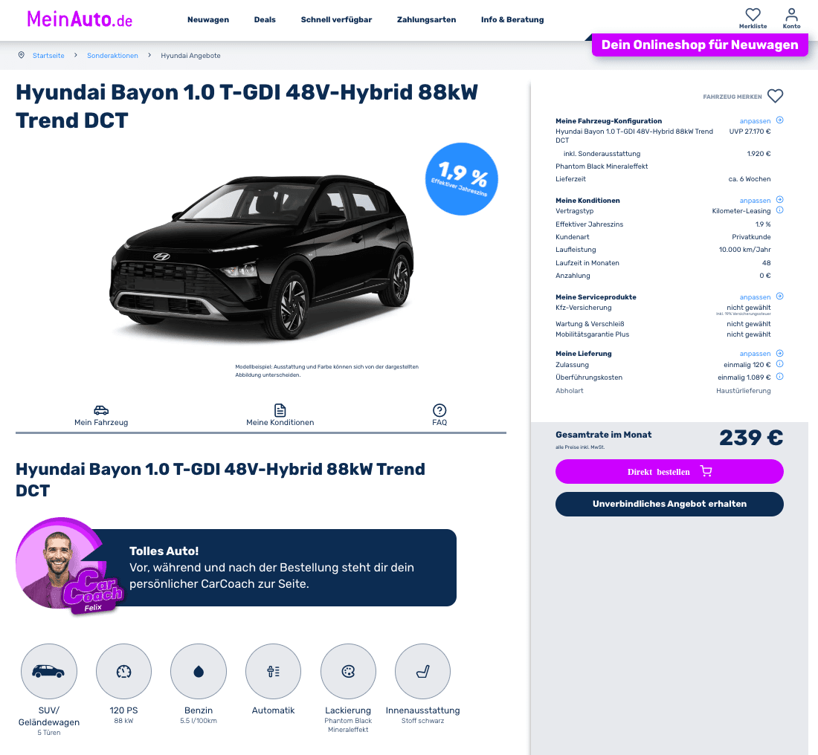
Task: Open the Deals menu
Action: (265, 20)
